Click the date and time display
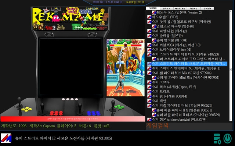The height and width of the screenshot is (146, 235). pyautogui.click(x=108, y=2)
